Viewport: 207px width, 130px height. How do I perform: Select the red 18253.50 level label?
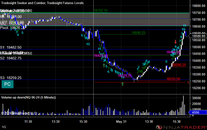173,79
